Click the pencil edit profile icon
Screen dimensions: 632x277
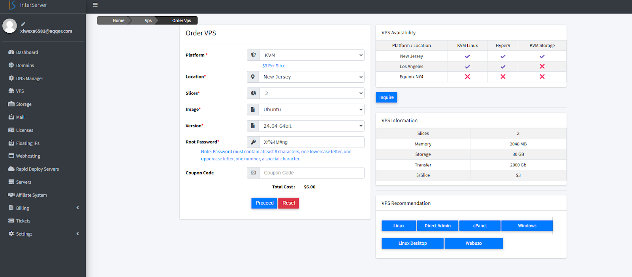coord(23,24)
